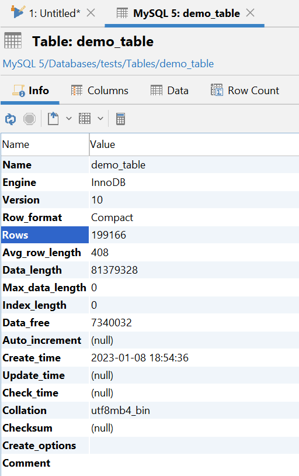
Task: Select the Comment row label
Action: pos(26,463)
